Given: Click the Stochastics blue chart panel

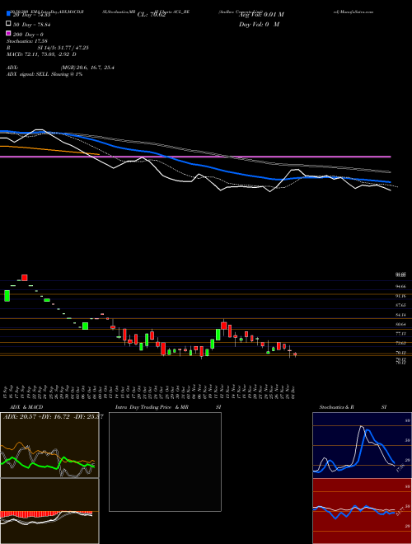Looking at the screenshot, I should (362, 445).
